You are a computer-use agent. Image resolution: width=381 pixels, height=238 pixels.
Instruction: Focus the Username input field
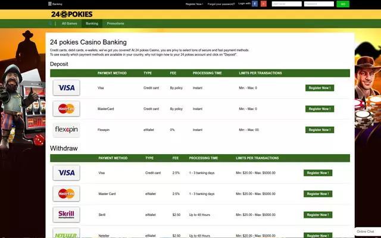(287, 4)
